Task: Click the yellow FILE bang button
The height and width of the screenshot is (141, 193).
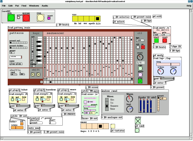Action: click(41, 18)
